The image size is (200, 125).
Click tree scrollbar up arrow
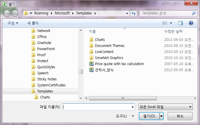[x=81, y=30]
